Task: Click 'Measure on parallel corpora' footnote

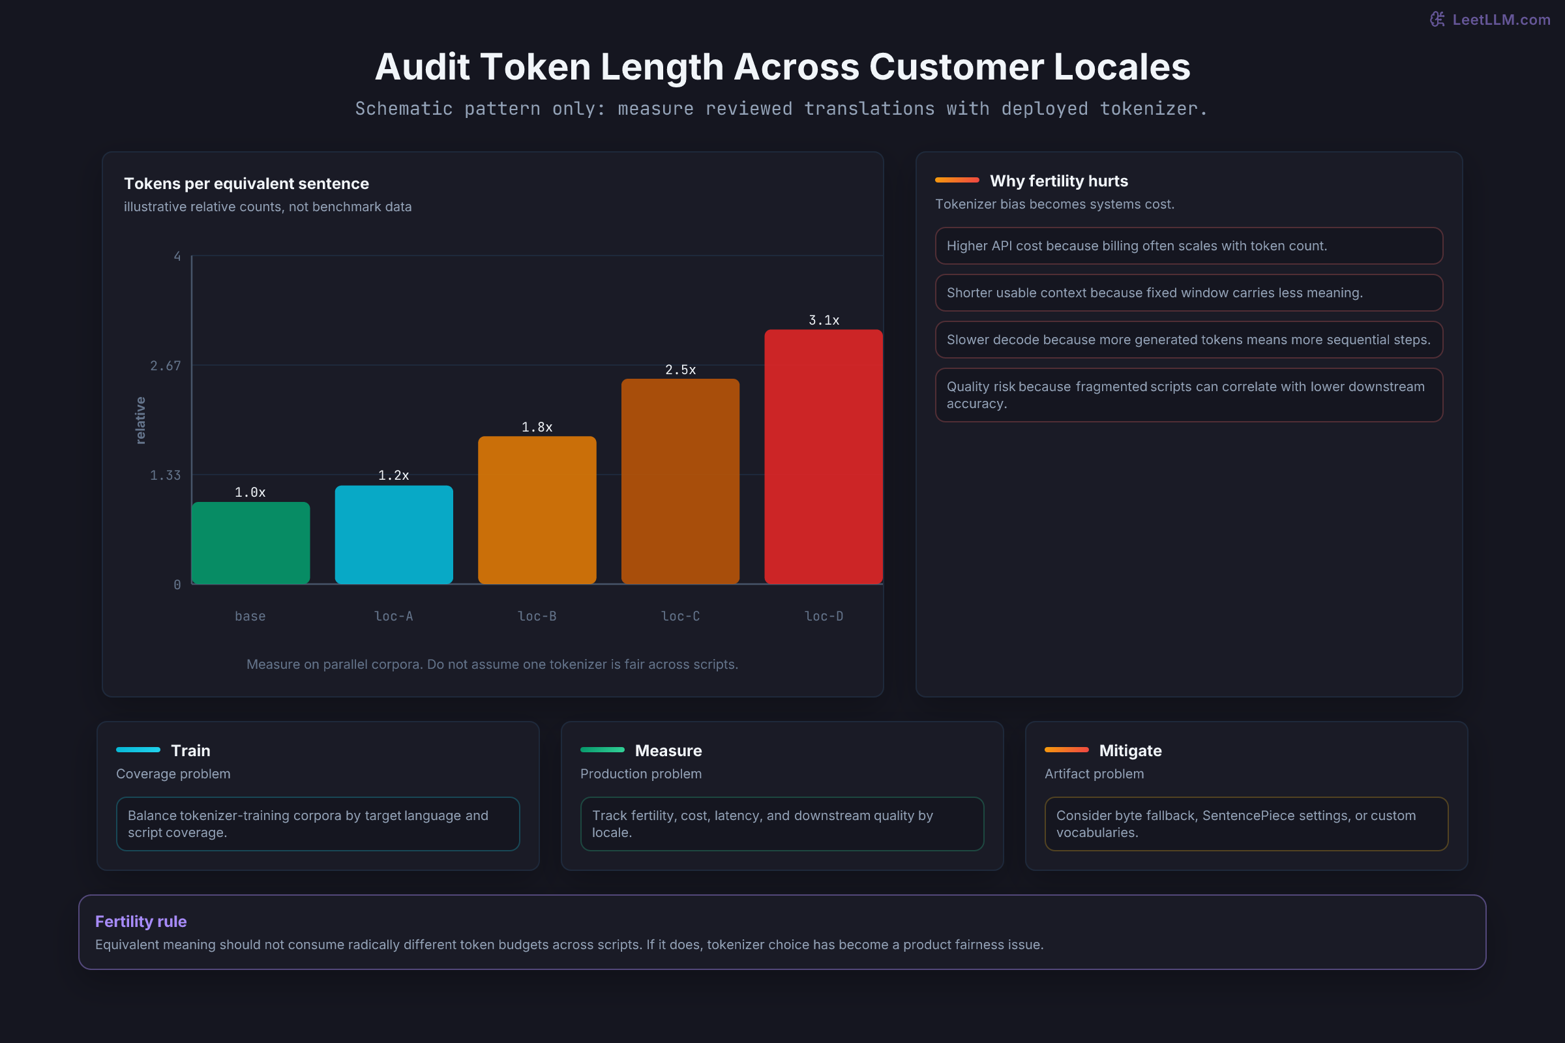Action: pyautogui.click(x=492, y=664)
